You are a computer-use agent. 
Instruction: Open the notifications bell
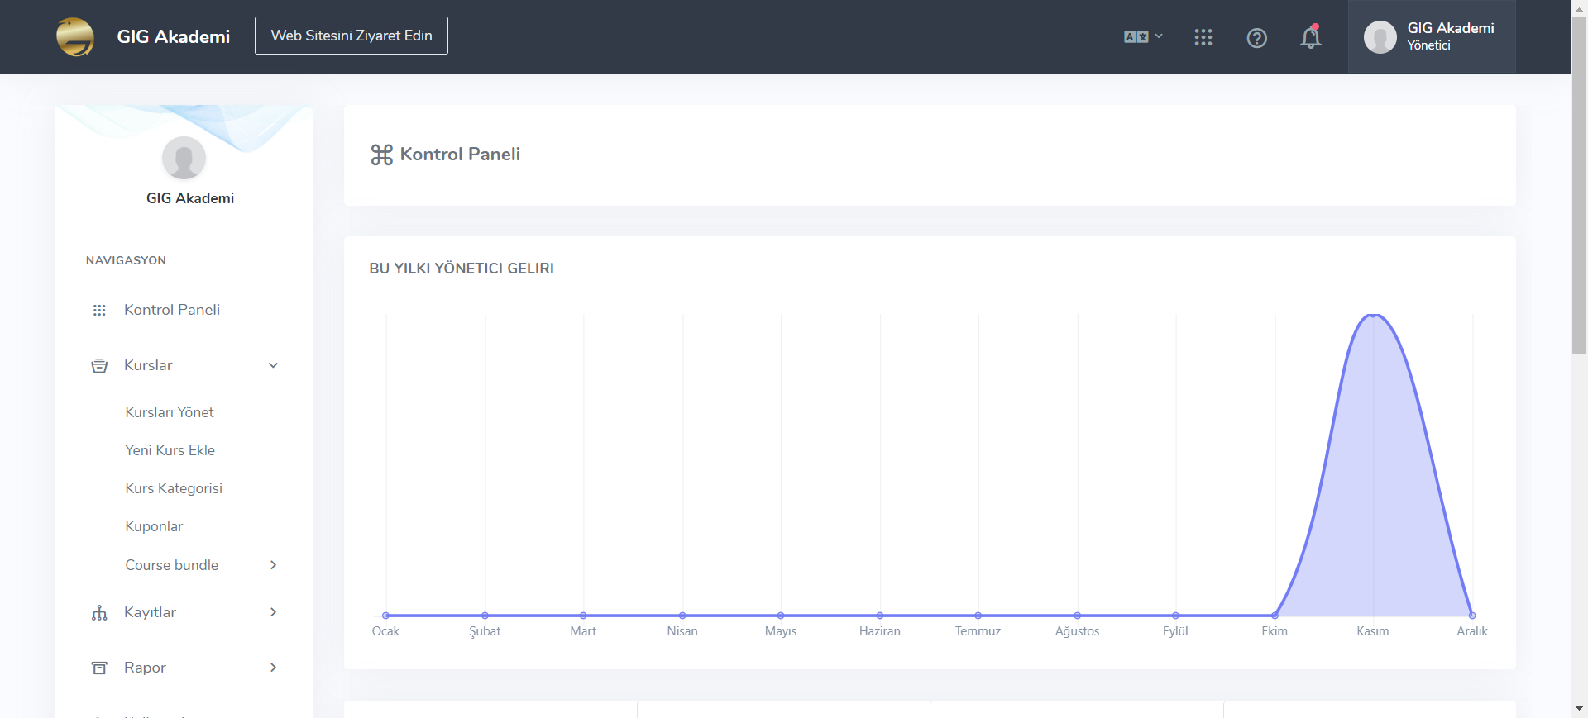[1310, 38]
